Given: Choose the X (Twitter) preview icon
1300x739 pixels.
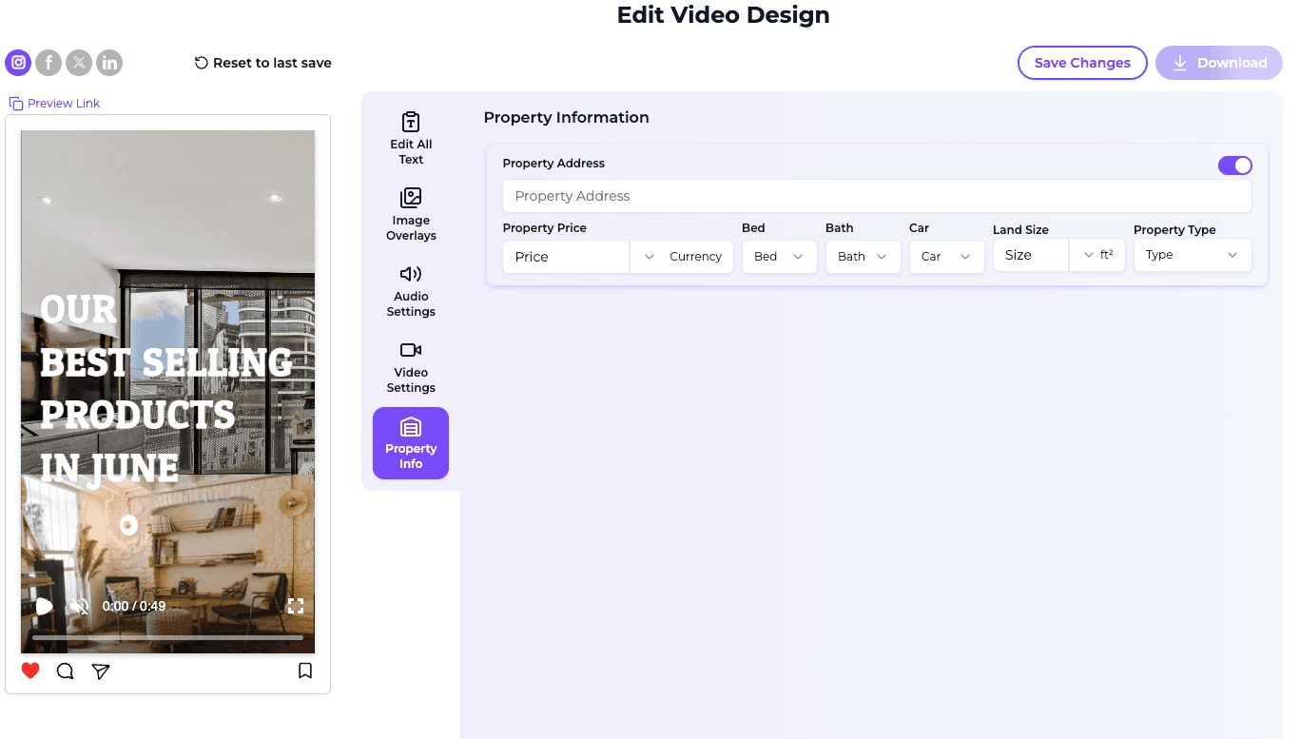Looking at the screenshot, I should (x=79, y=63).
